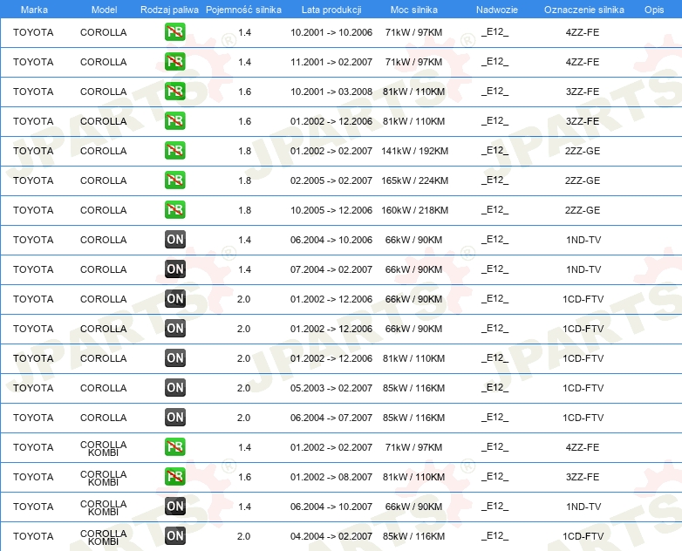
Task: Click engine code 2ZZ-GE in the 141kW / 192KM row
Action: point(583,151)
